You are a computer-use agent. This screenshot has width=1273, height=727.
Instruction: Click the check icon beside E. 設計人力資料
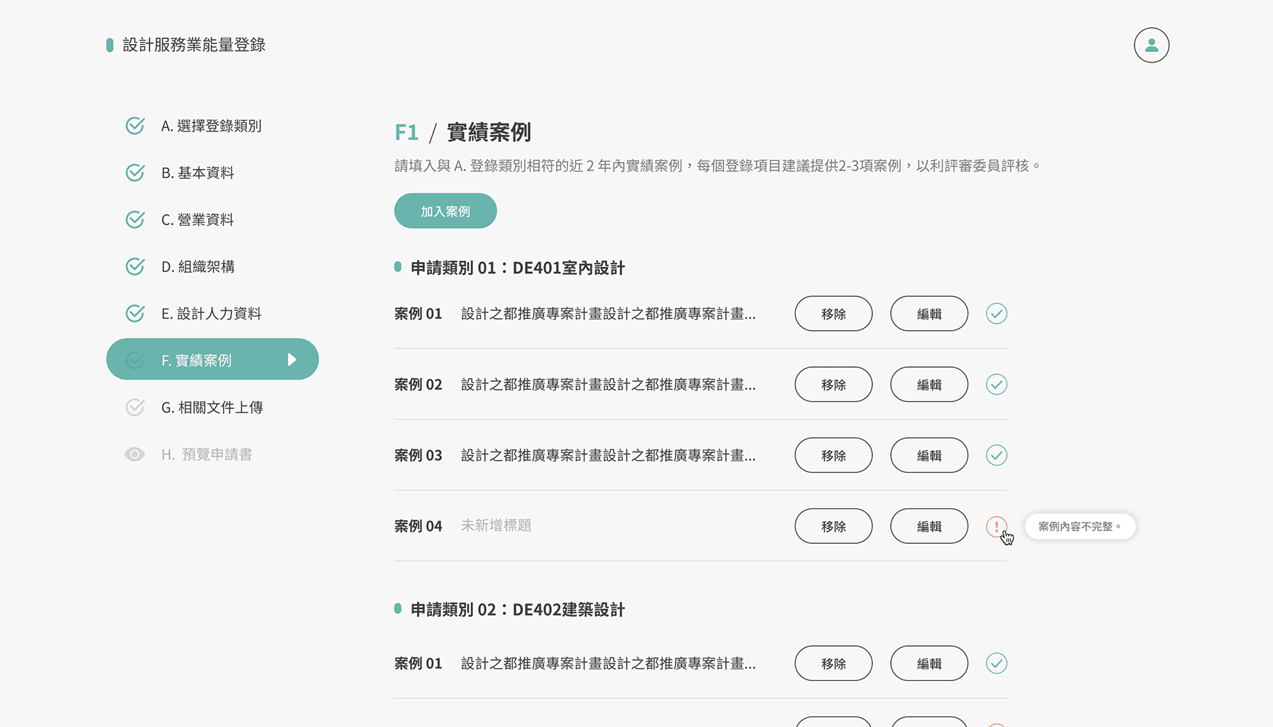[x=135, y=312]
